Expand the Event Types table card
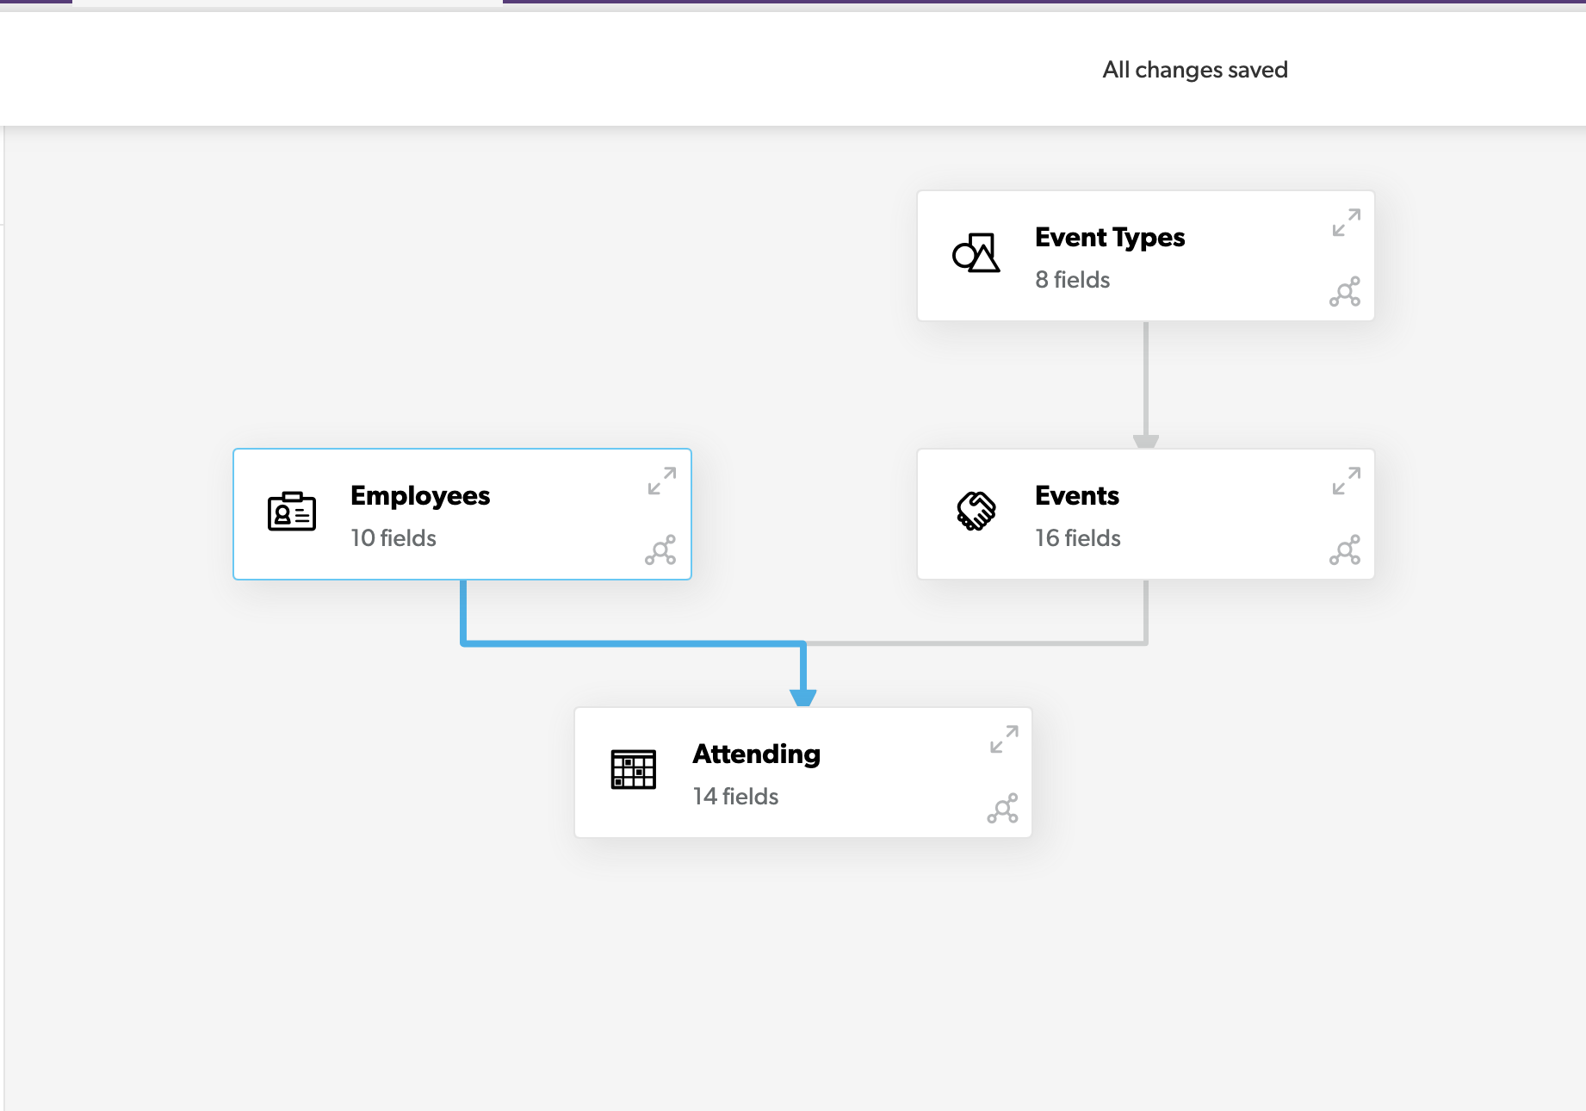Image resolution: width=1586 pixels, height=1111 pixels. (x=1347, y=222)
